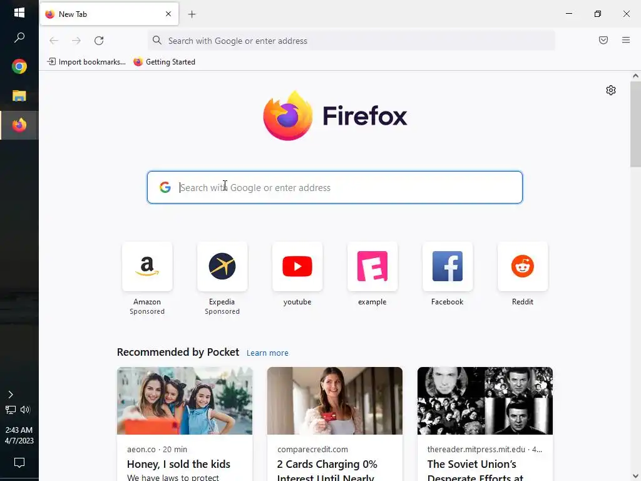Follow the Learn more Pocket link
The height and width of the screenshot is (481, 641).
point(267,353)
